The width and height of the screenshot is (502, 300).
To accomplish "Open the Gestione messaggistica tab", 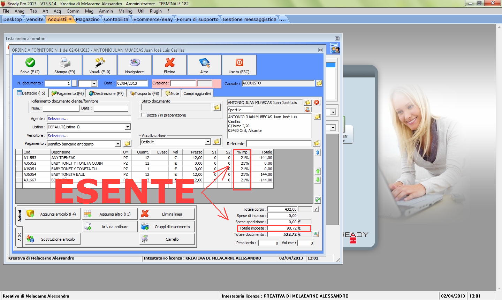I will coord(250,19).
